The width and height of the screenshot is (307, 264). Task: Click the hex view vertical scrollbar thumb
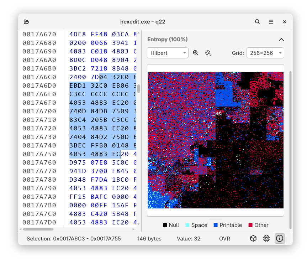click(x=139, y=89)
